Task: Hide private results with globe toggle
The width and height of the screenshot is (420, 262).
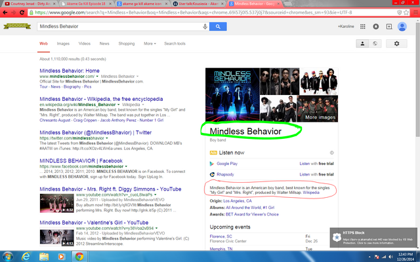Action: pos(375,44)
